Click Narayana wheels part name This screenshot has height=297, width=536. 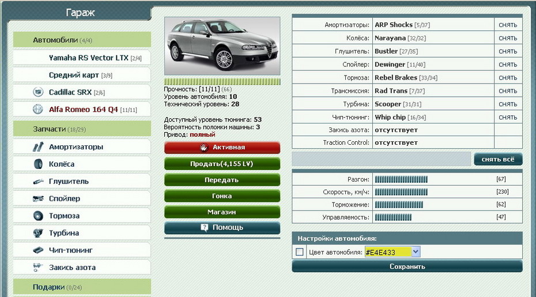click(390, 38)
